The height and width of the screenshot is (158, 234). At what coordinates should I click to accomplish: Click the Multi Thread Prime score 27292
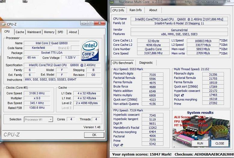tap(213, 103)
